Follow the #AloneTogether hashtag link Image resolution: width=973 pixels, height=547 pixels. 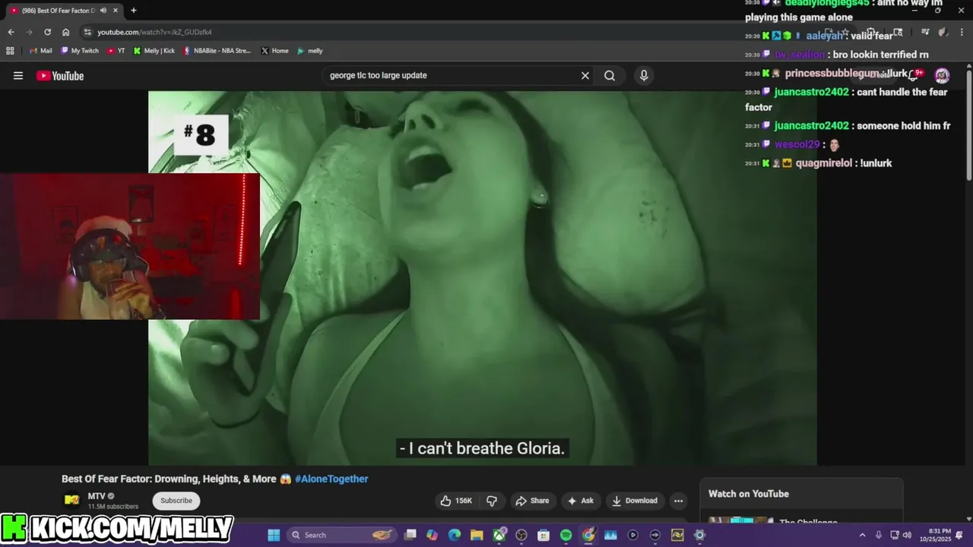tap(331, 479)
